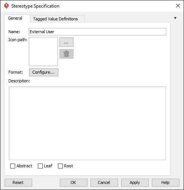Viewport: 184px width, 190px height.
Task: Click the Visual Paradigm logo in title bar
Action: tap(6, 6)
